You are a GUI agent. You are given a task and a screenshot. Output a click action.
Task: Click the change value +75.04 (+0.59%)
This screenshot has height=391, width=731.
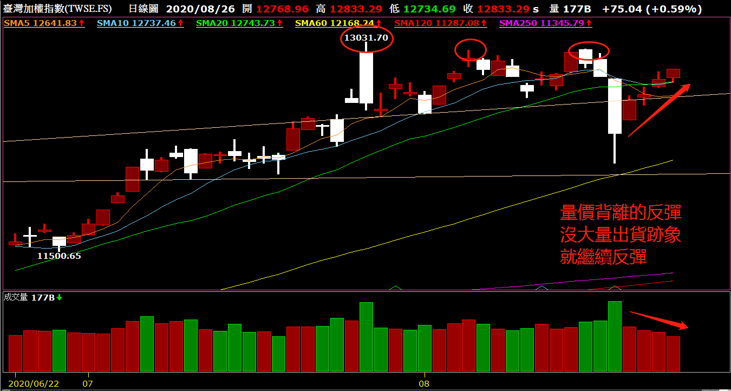click(652, 9)
